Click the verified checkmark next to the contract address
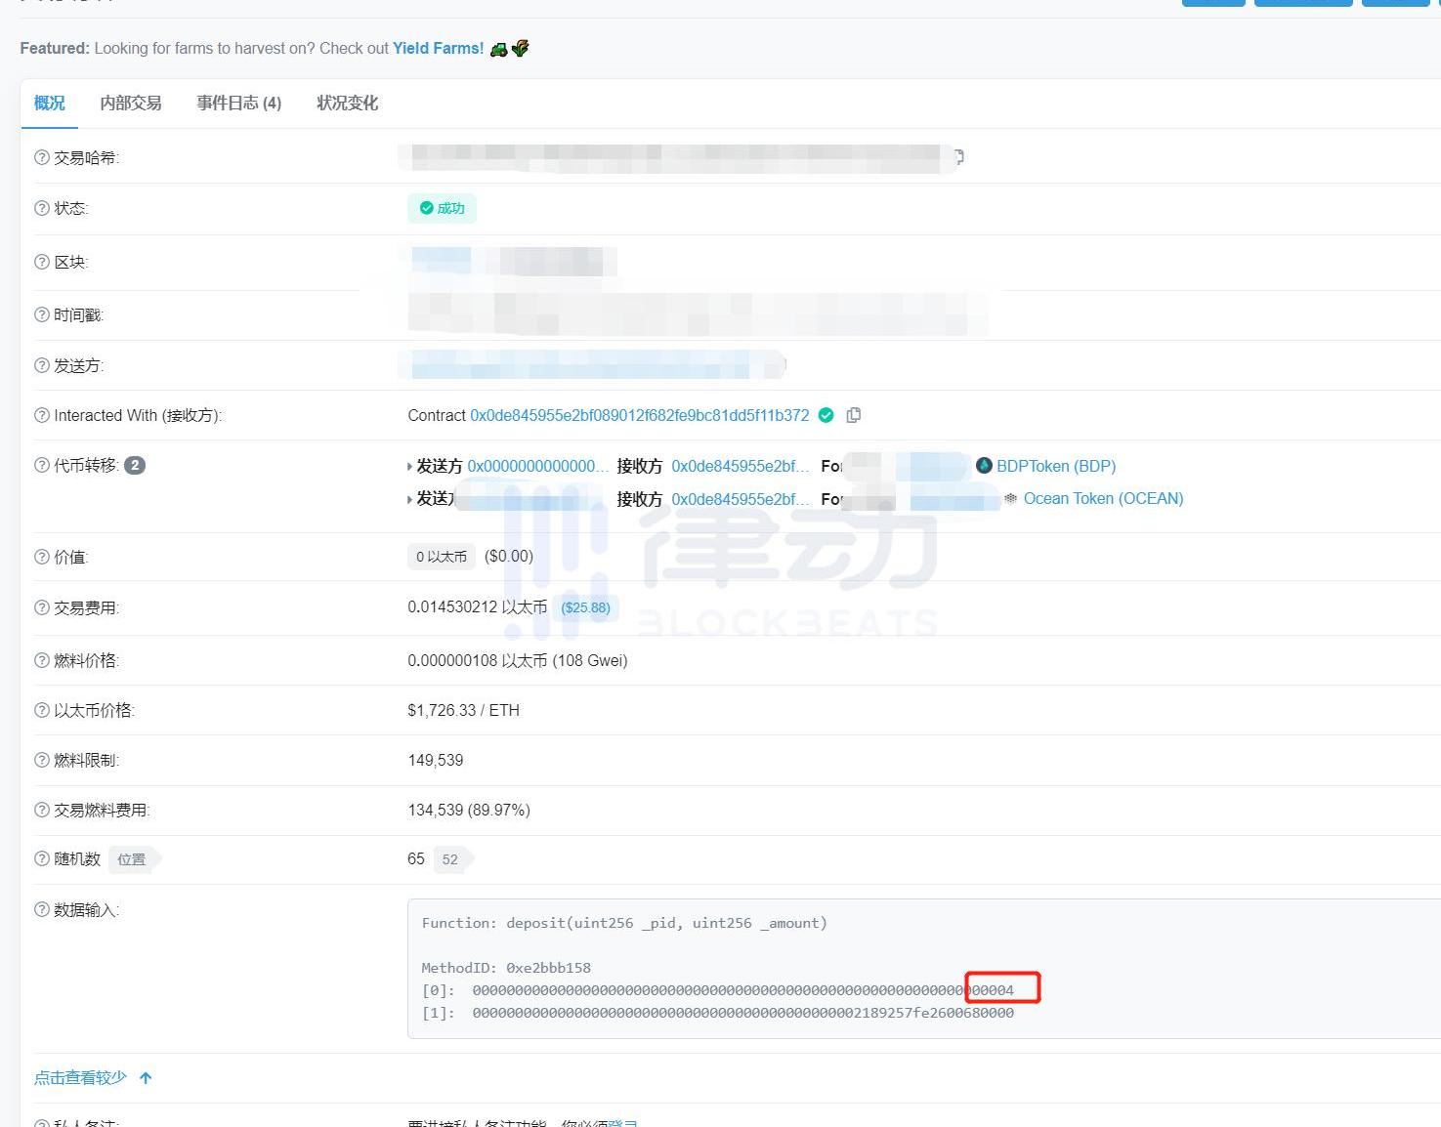The image size is (1441, 1127). (x=826, y=415)
